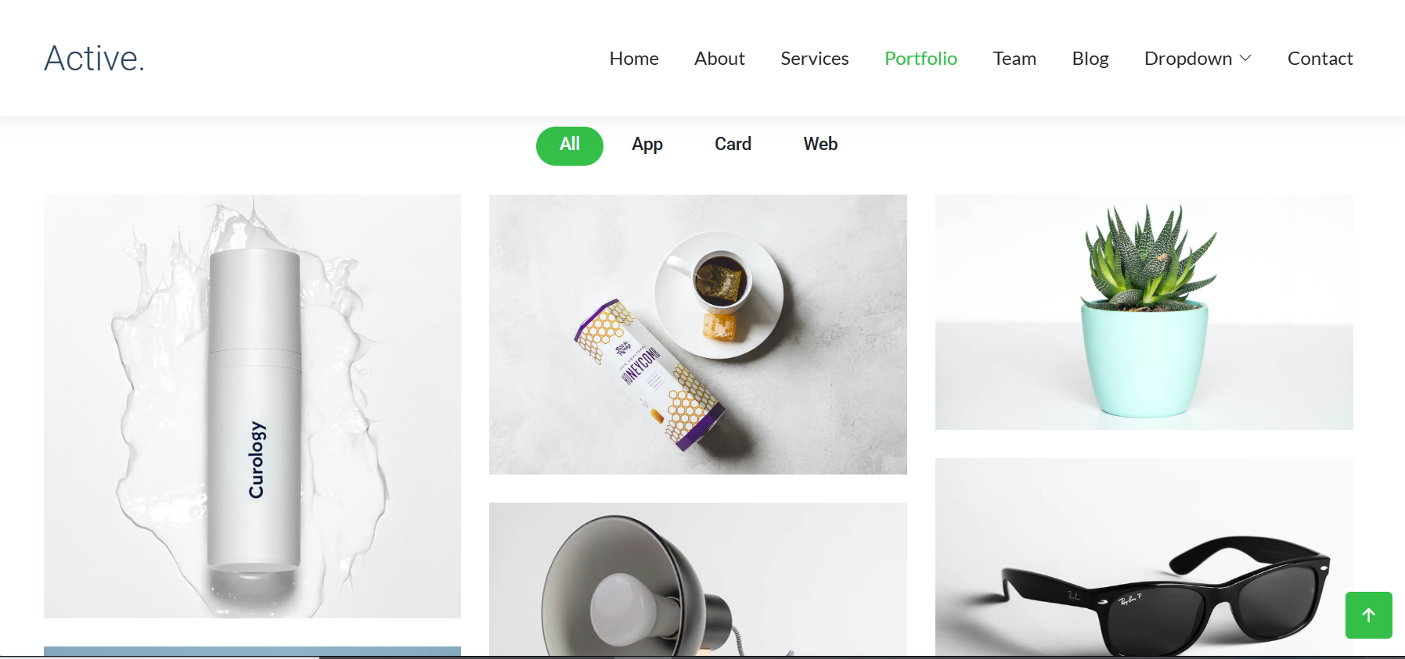Open the succulent plant portfolio image
The width and height of the screenshot is (1405, 659).
1144,312
